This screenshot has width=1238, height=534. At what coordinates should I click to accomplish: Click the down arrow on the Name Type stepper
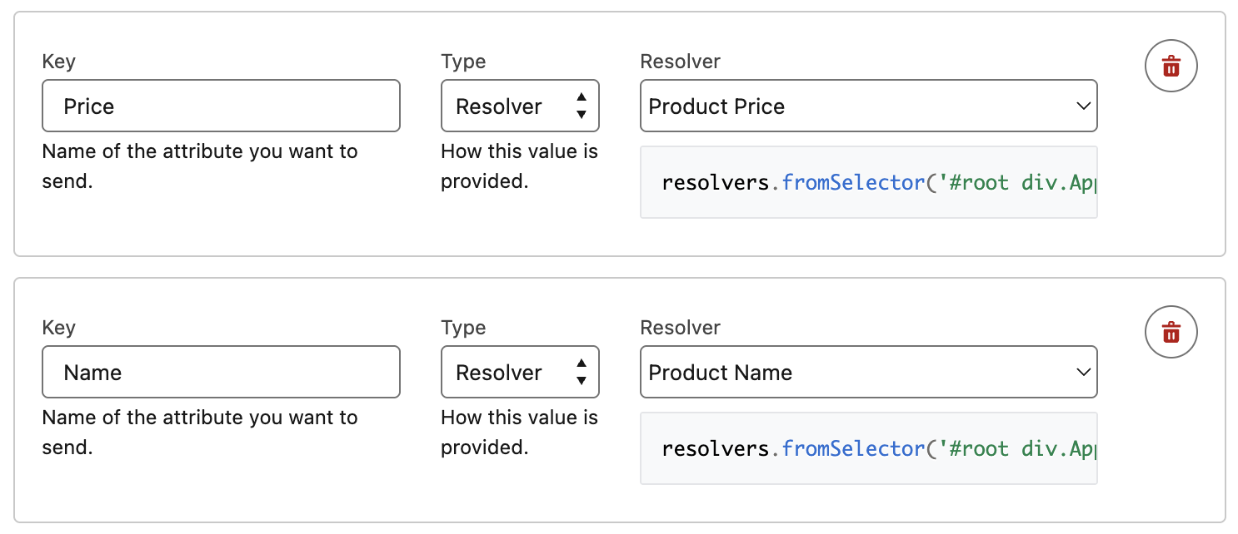581,379
